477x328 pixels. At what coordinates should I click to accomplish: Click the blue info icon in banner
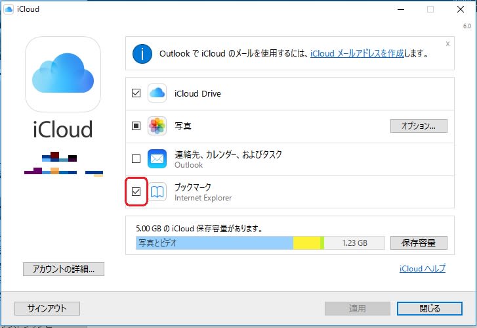tap(142, 54)
